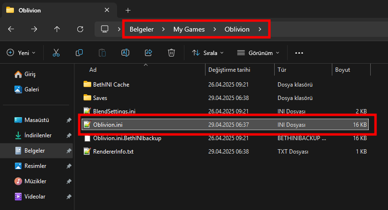
Task: Expand chevron after Oblivion in path
Action: pos(260,29)
